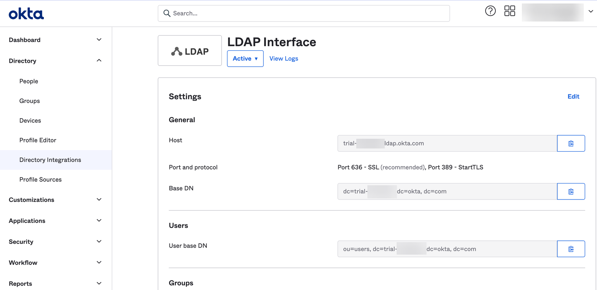Image resolution: width=597 pixels, height=290 pixels.
Task: Click the View Logs link
Action: pyautogui.click(x=284, y=59)
